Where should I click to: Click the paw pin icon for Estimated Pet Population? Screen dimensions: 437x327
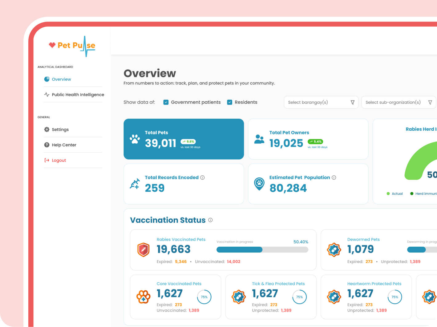(259, 184)
